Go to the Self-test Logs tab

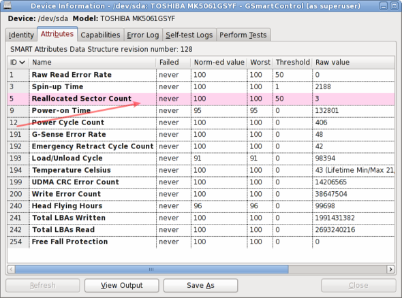pos(189,35)
